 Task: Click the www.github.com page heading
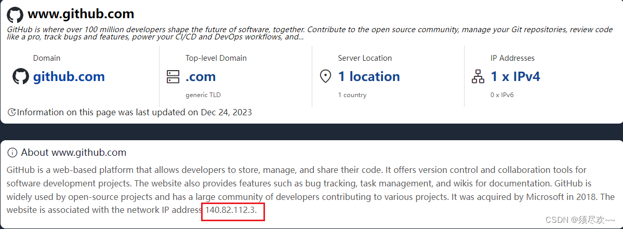click(81, 15)
